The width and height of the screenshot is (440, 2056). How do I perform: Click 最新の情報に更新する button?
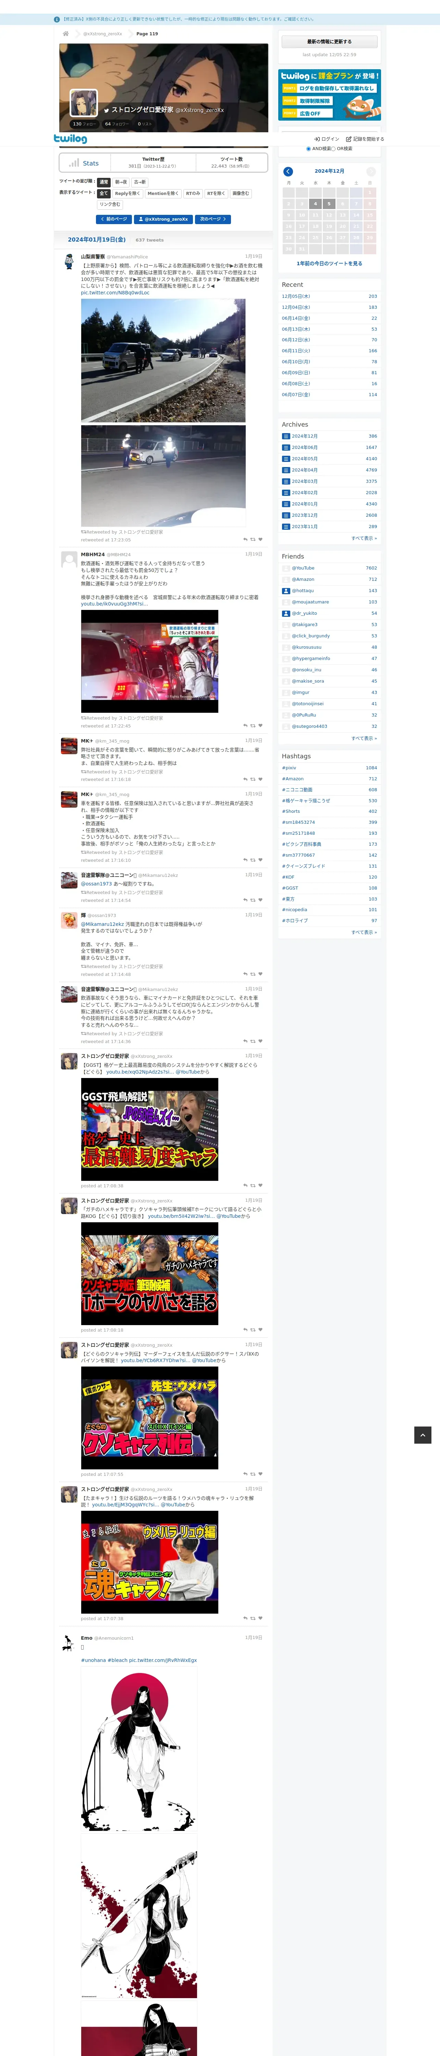point(329,41)
